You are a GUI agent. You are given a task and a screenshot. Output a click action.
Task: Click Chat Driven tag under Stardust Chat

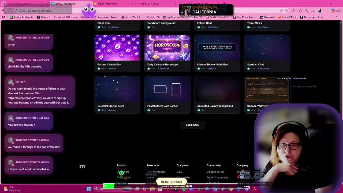(x=264, y=69)
